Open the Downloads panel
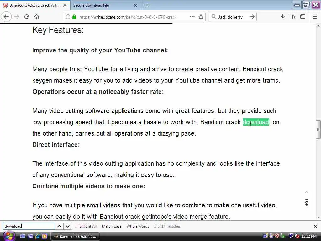This screenshot has height=241, width=321. pos(283,17)
